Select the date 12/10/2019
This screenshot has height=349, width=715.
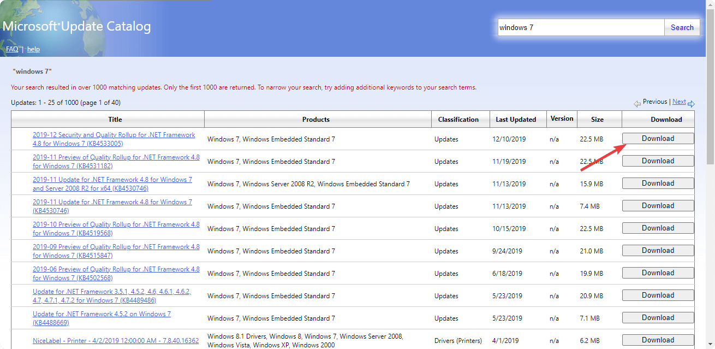tap(510, 139)
